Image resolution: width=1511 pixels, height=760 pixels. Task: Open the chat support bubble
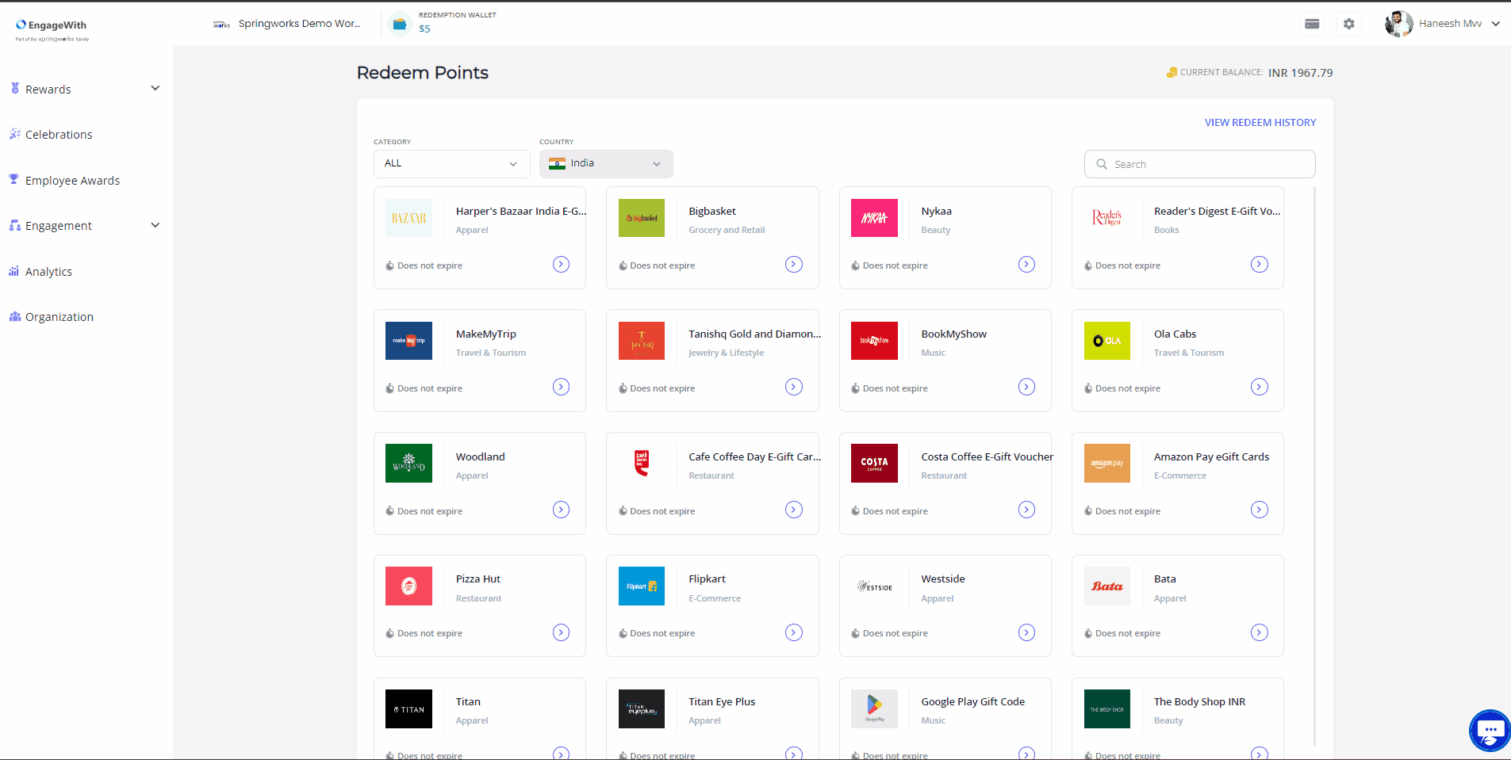tap(1490, 730)
